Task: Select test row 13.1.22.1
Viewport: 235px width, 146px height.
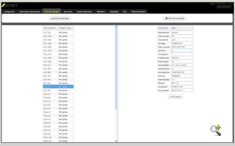Action: tap(58, 72)
